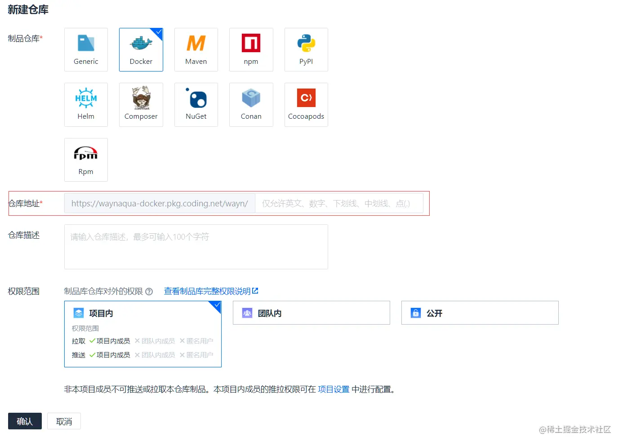Choose the Cocoapods repository type

[306, 105]
